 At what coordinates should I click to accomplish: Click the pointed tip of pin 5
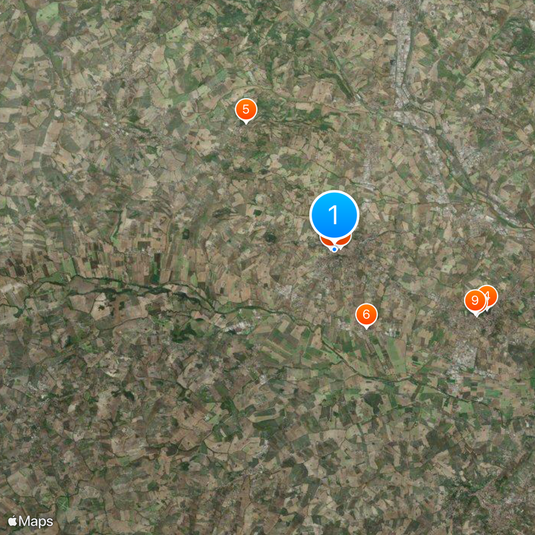(x=245, y=123)
